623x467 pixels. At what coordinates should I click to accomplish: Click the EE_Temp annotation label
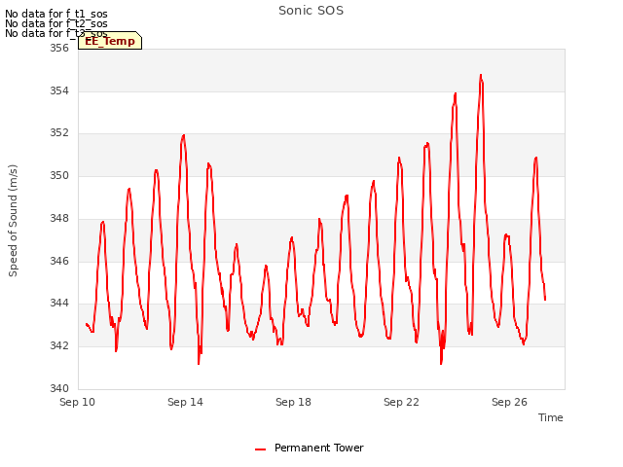[x=110, y=41]
